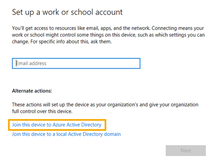The height and width of the screenshot is (162, 218).
Task: Click the text 'These actions will set up the device'
Action: [x=105, y=108]
